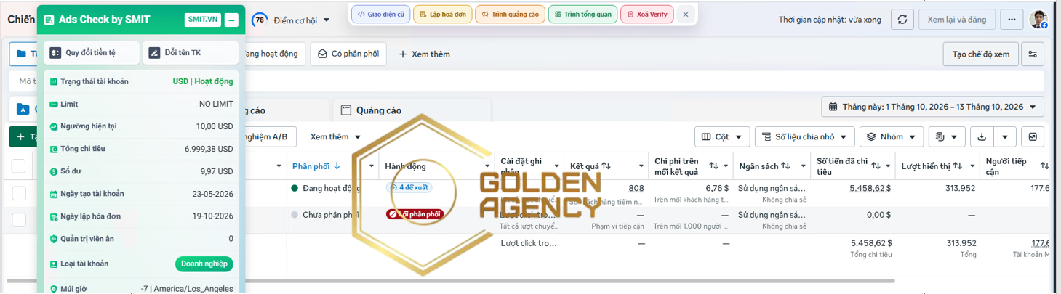Click Tạo chế độ xem button
Image resolution: width=1061 pixels, height=294 pixels.
pyautogui.click(x=981, y=54)
